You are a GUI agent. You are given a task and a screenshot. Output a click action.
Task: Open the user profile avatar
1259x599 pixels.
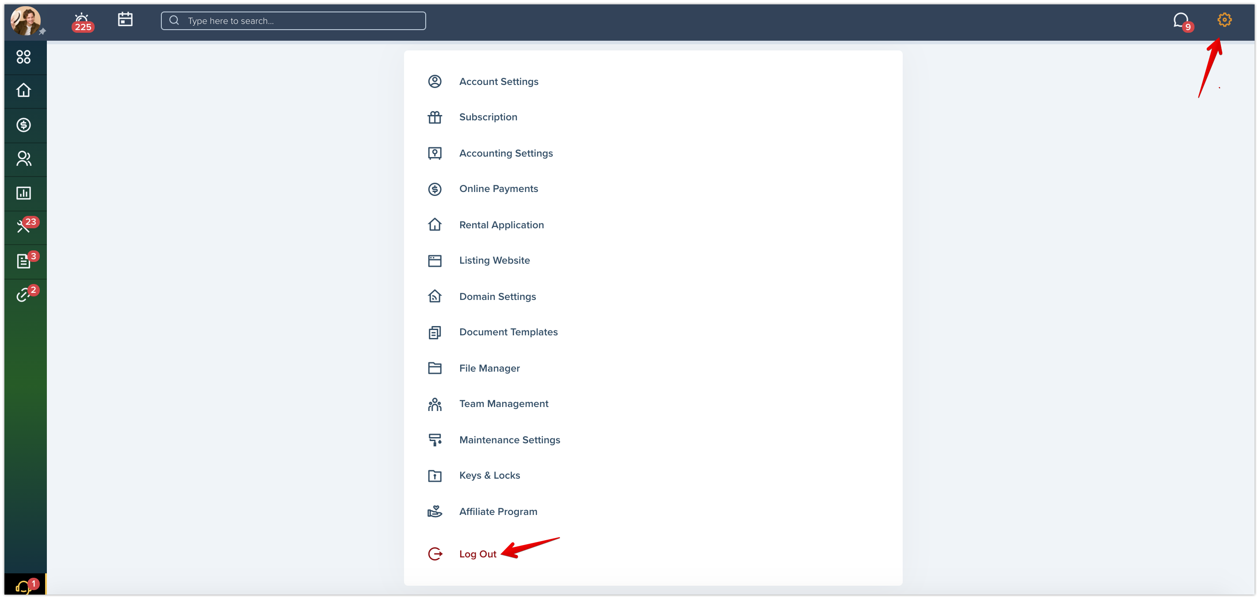(x=25, y=20)
